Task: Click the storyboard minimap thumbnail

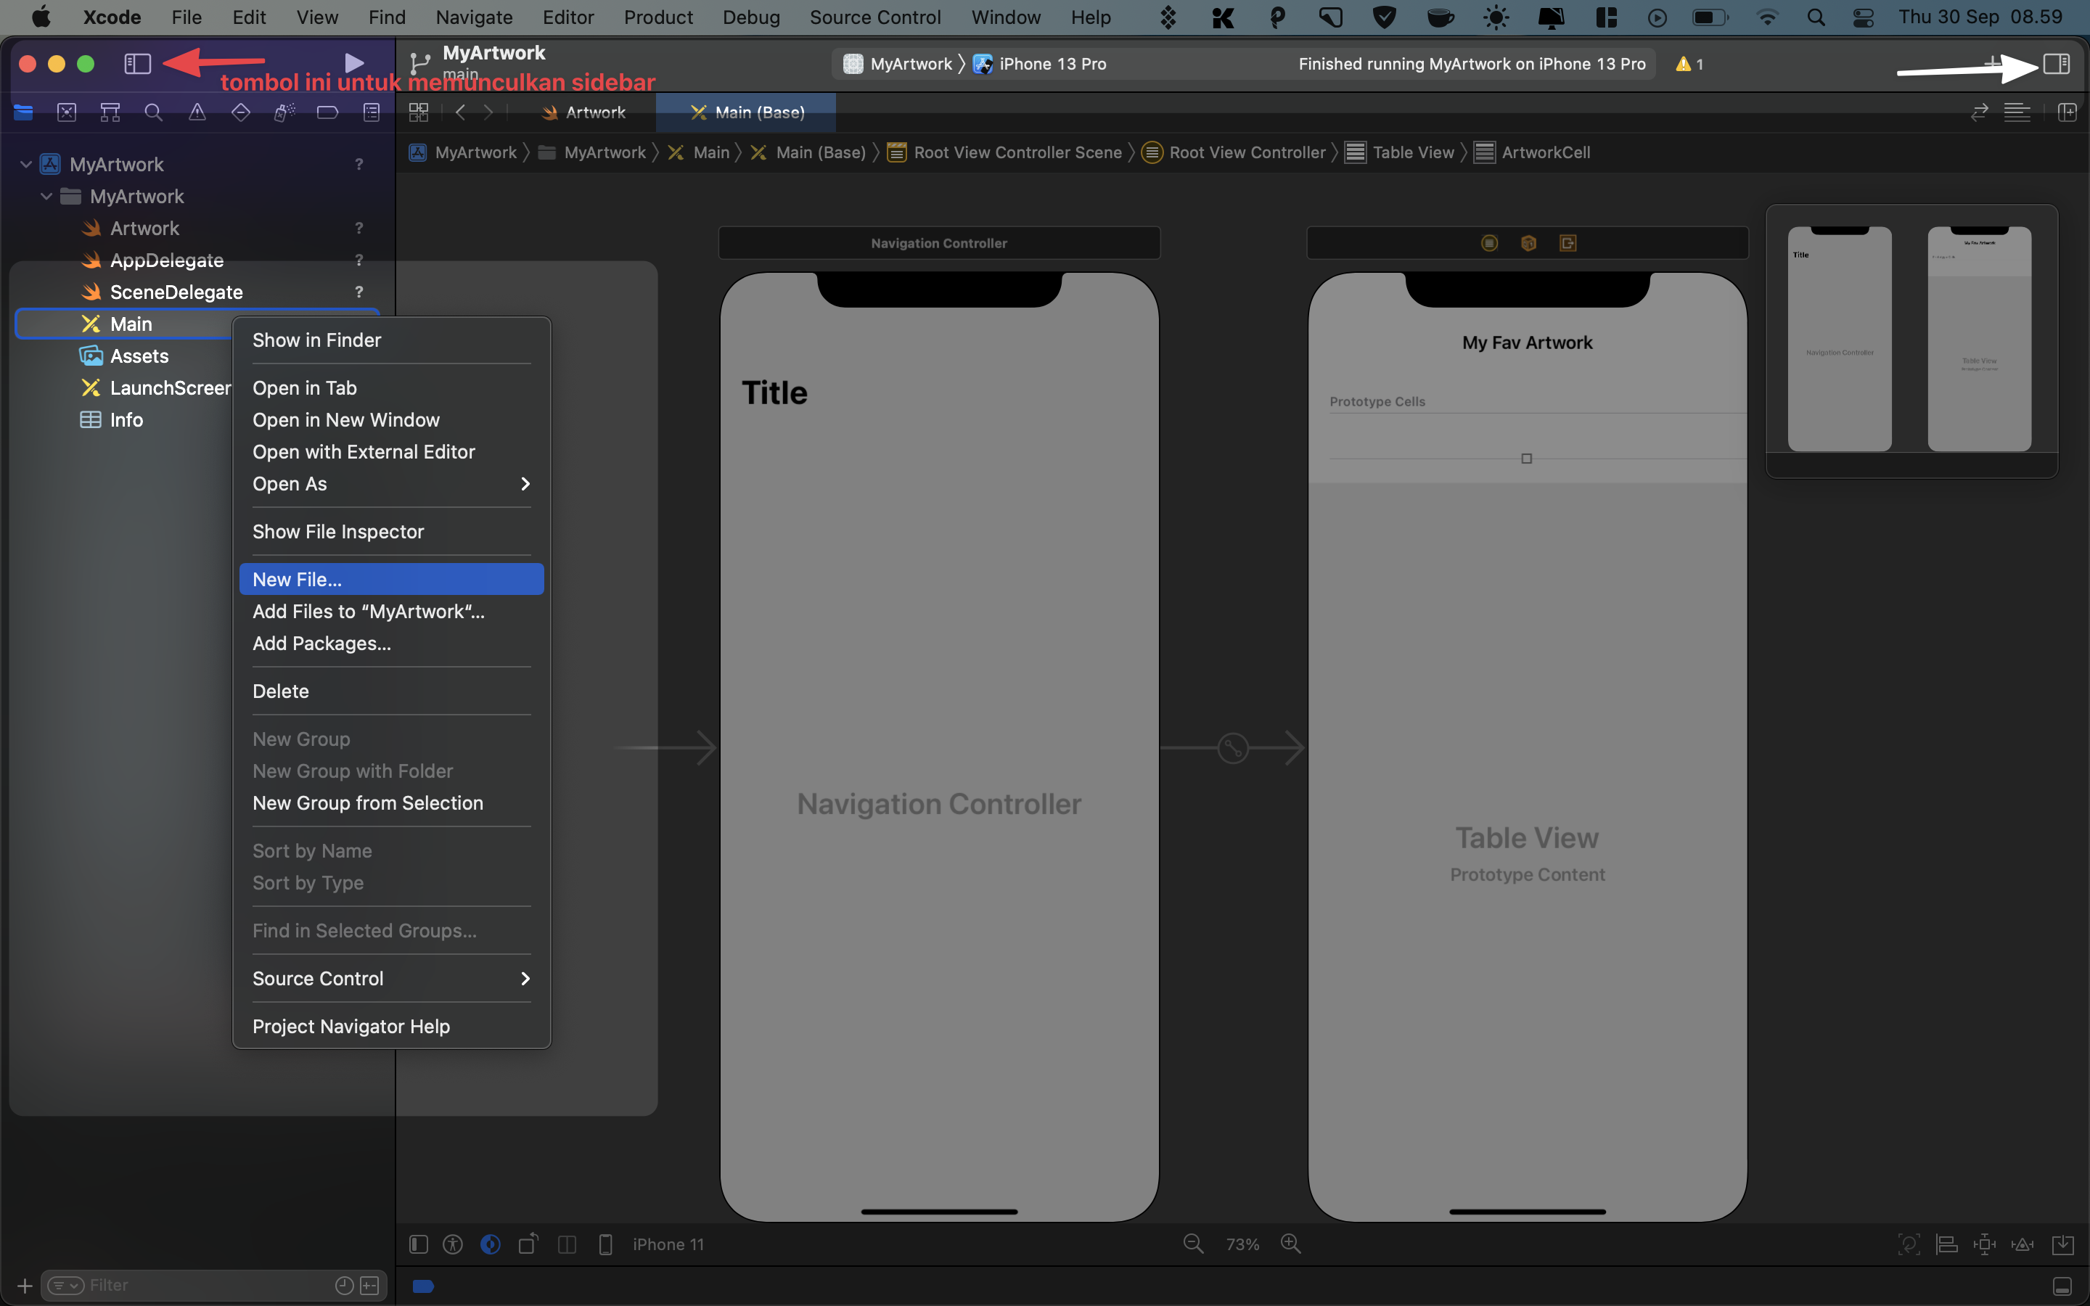Action: pos(1911,340)
